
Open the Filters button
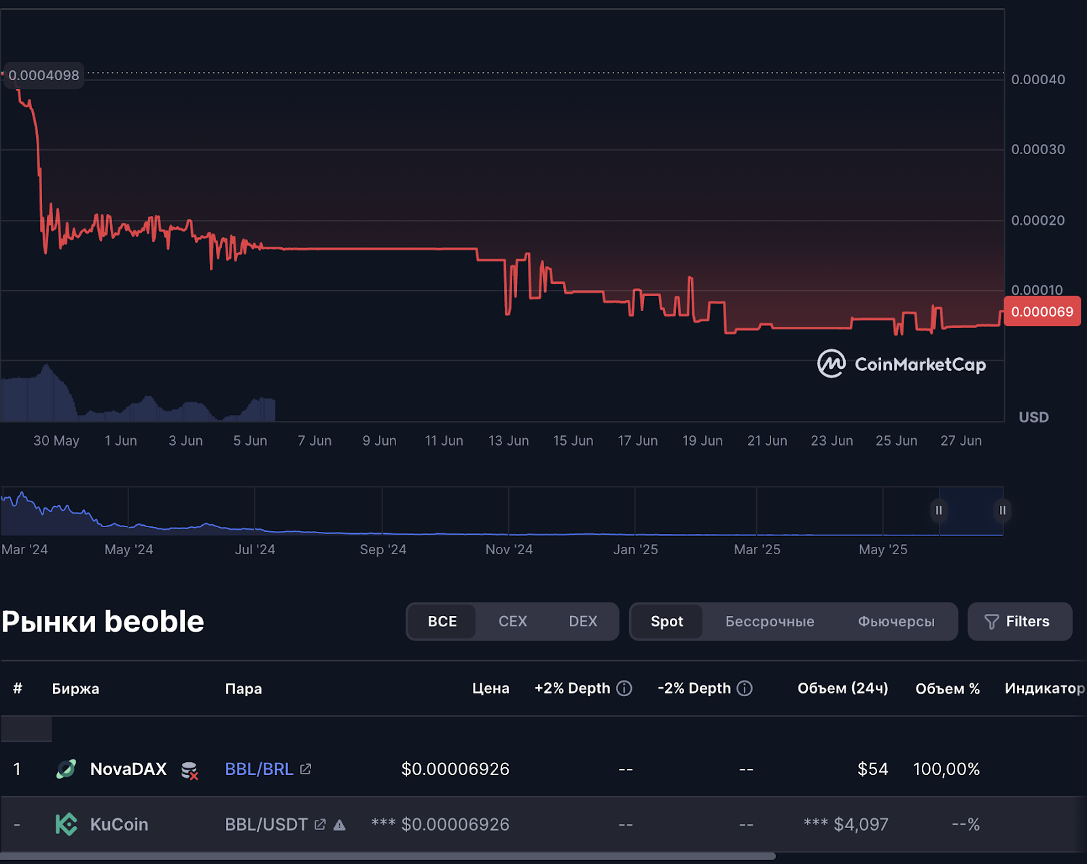tap(1020, 622)
